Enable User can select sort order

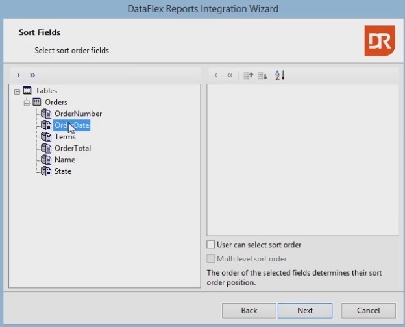(x=211, y=245)
